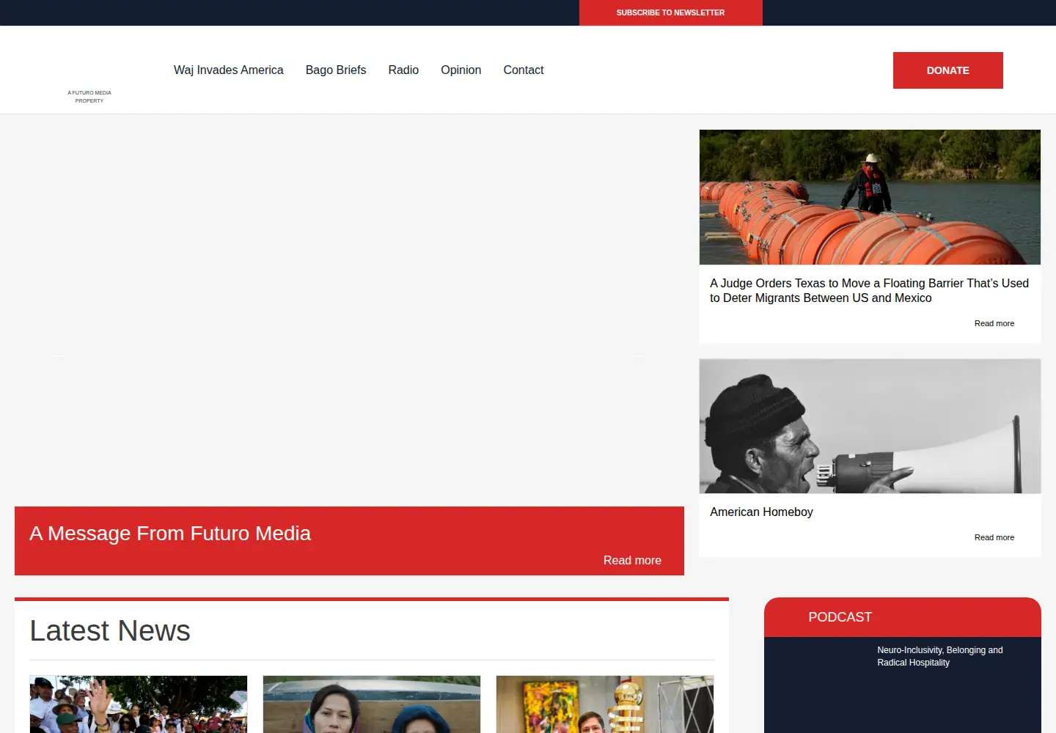Open the megaphone photo for American Homeboy
Viewport: 1056px width, 733px height.
870,426
